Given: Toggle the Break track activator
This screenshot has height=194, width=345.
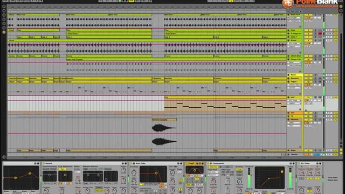Looking at the screenshot, I should pyautogui.click(x=308, y=40).
